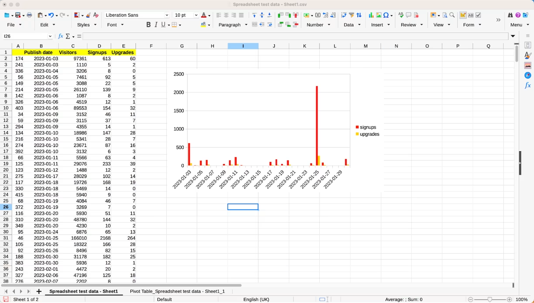Screen dimensions: 534x303
Task: Toggle bold formatting
Action: [148, 25]
